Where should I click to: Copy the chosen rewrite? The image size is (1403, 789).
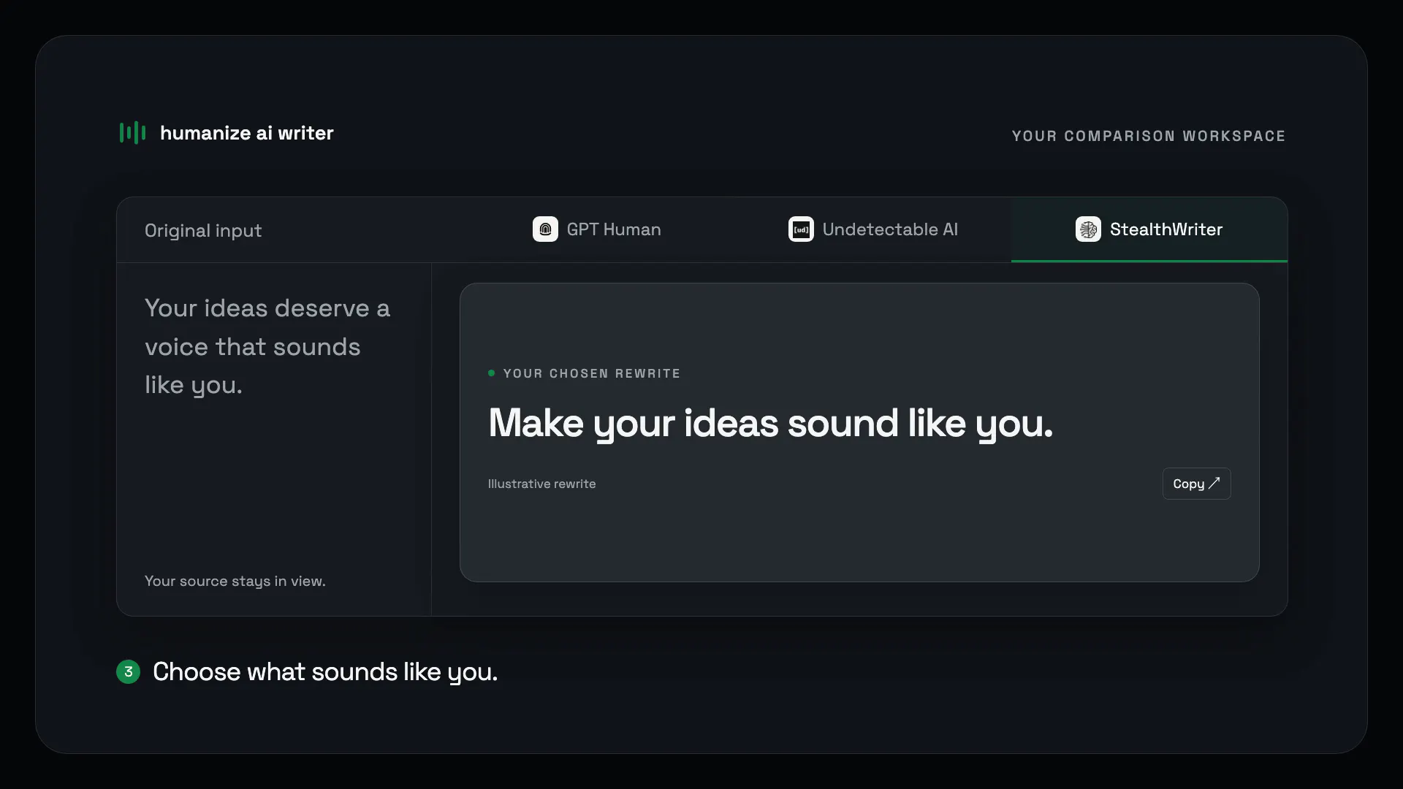1196,484
